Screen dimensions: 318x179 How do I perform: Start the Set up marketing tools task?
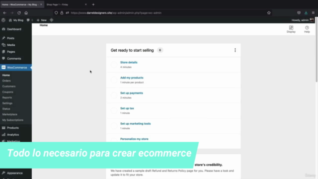(136, 124)
